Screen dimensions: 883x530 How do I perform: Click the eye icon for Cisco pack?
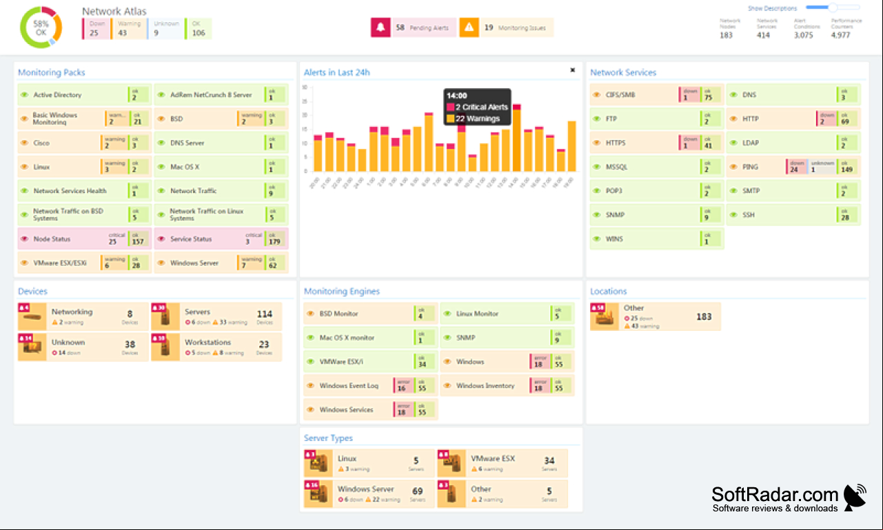[24, 143]
